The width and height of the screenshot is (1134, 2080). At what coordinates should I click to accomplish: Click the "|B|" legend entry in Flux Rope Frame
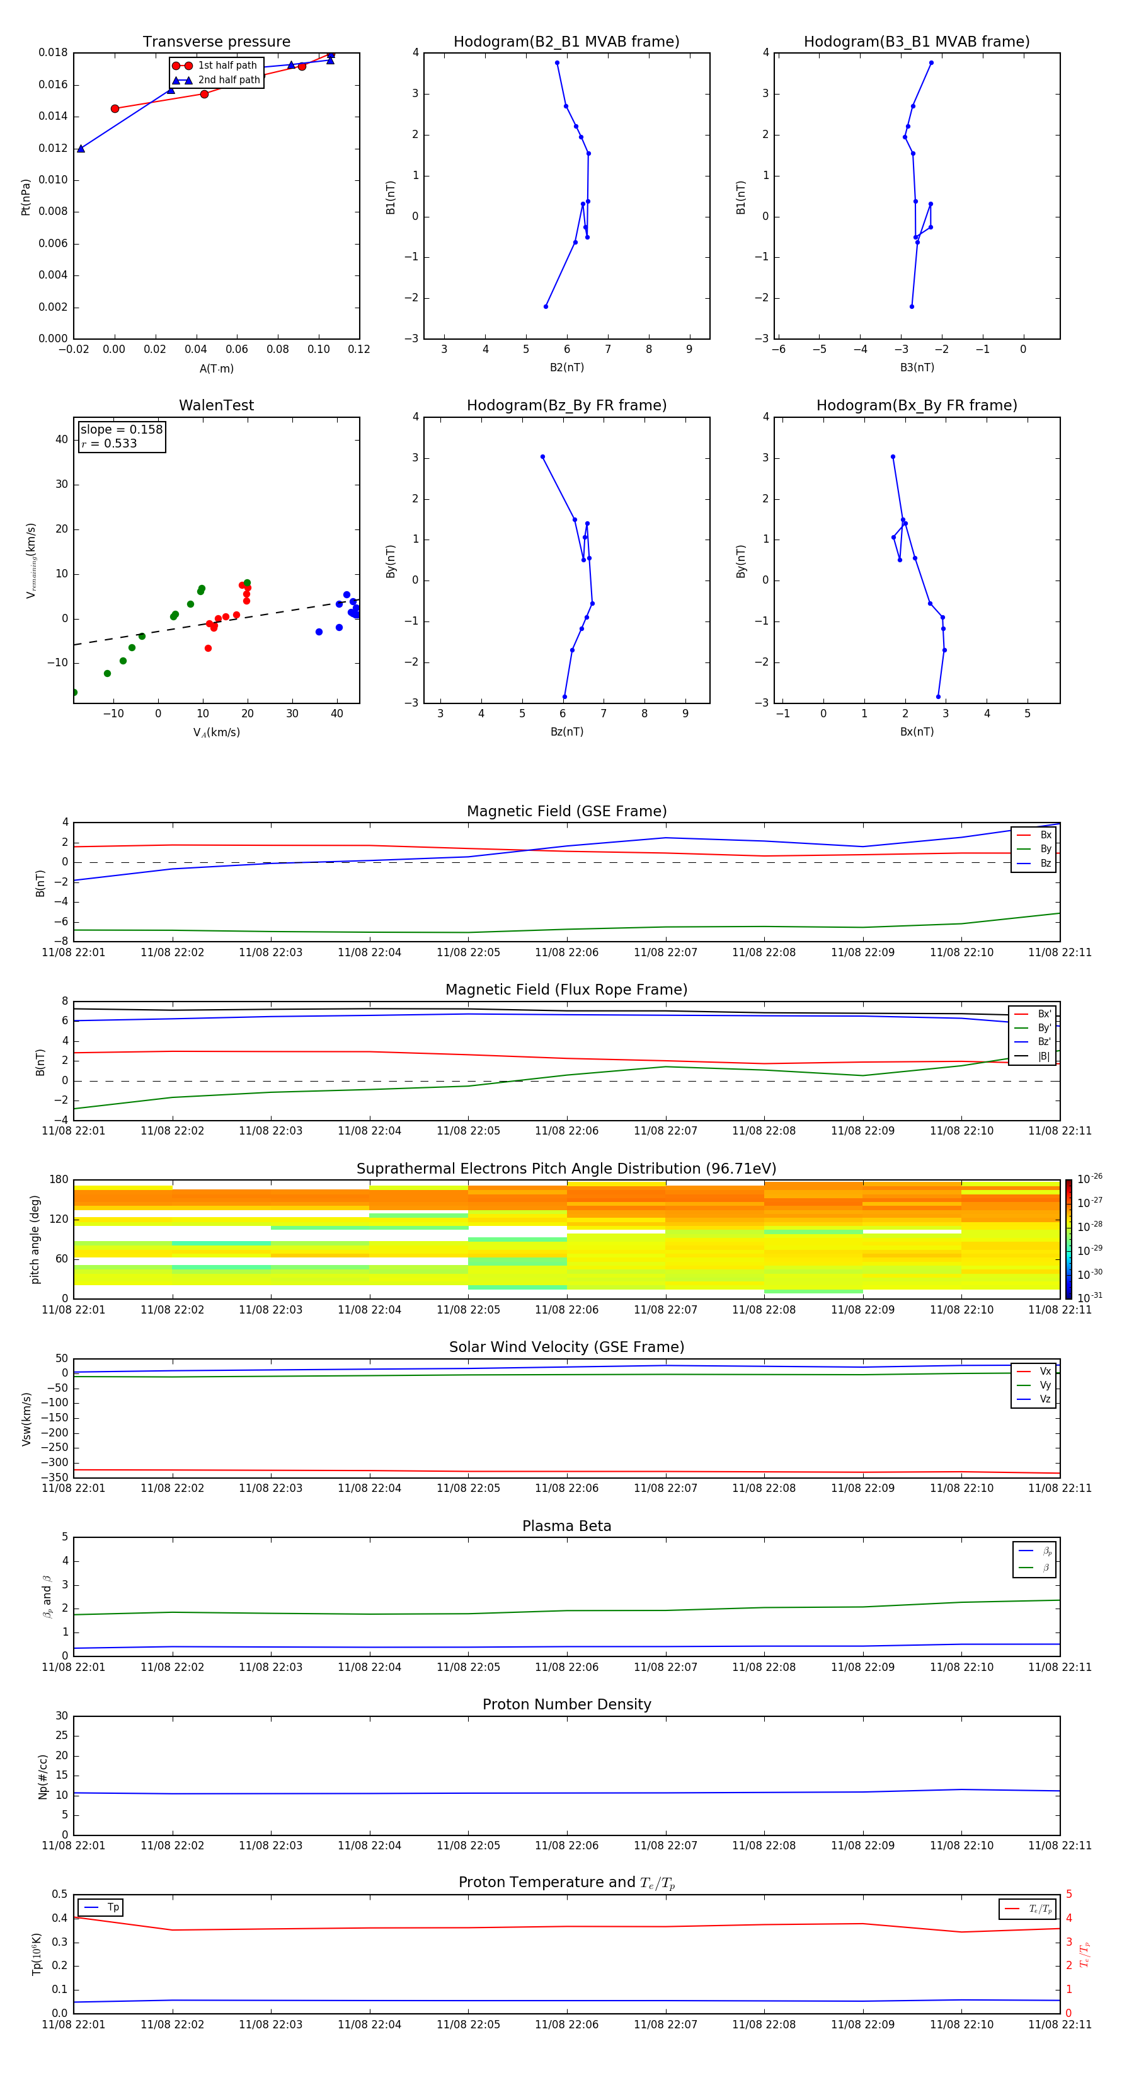[1033, 1056]
